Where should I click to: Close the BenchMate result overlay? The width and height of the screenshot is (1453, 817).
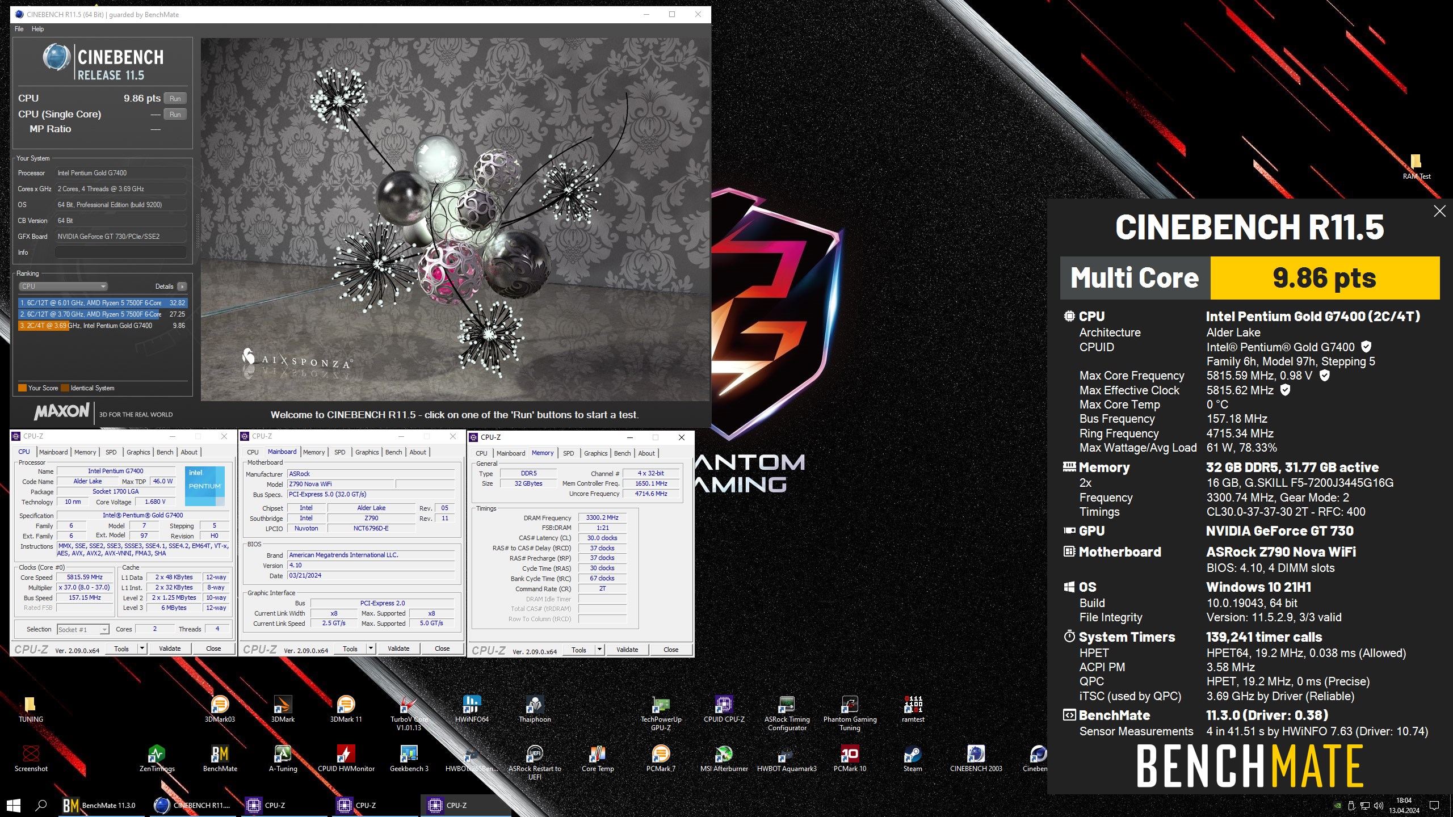[x=1439, y=212]
